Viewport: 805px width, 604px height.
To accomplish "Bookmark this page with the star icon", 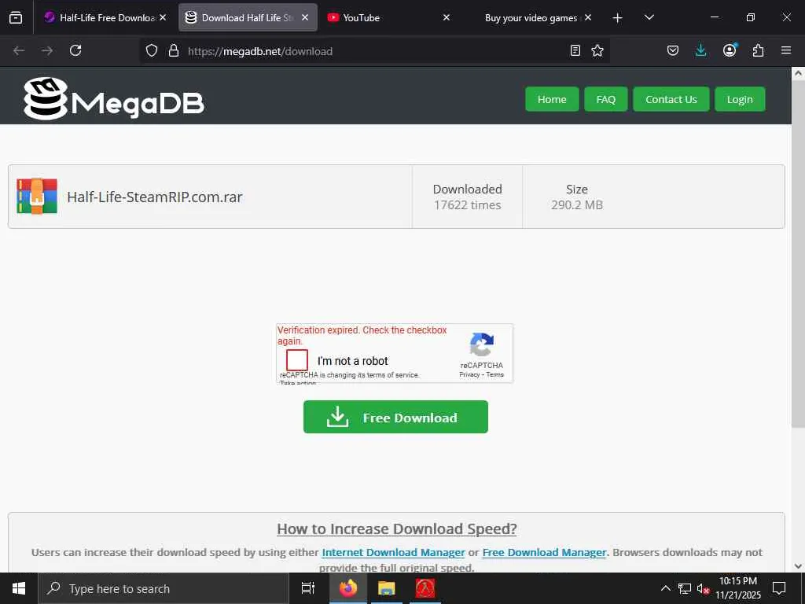I will pyautogui.click(x=597, y=50).
